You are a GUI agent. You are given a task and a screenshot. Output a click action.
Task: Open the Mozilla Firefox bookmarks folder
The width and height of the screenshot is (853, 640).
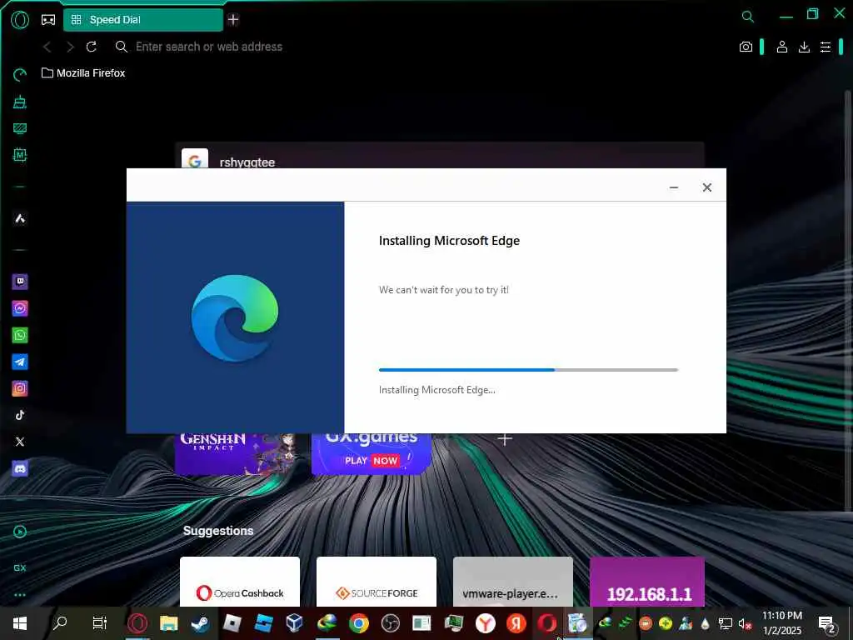pos(83,73)
